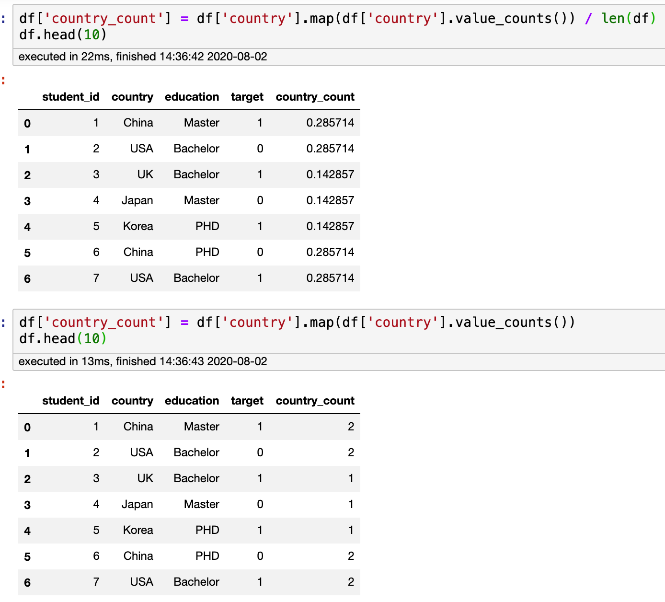Select the target header in first table

[247, 97]
